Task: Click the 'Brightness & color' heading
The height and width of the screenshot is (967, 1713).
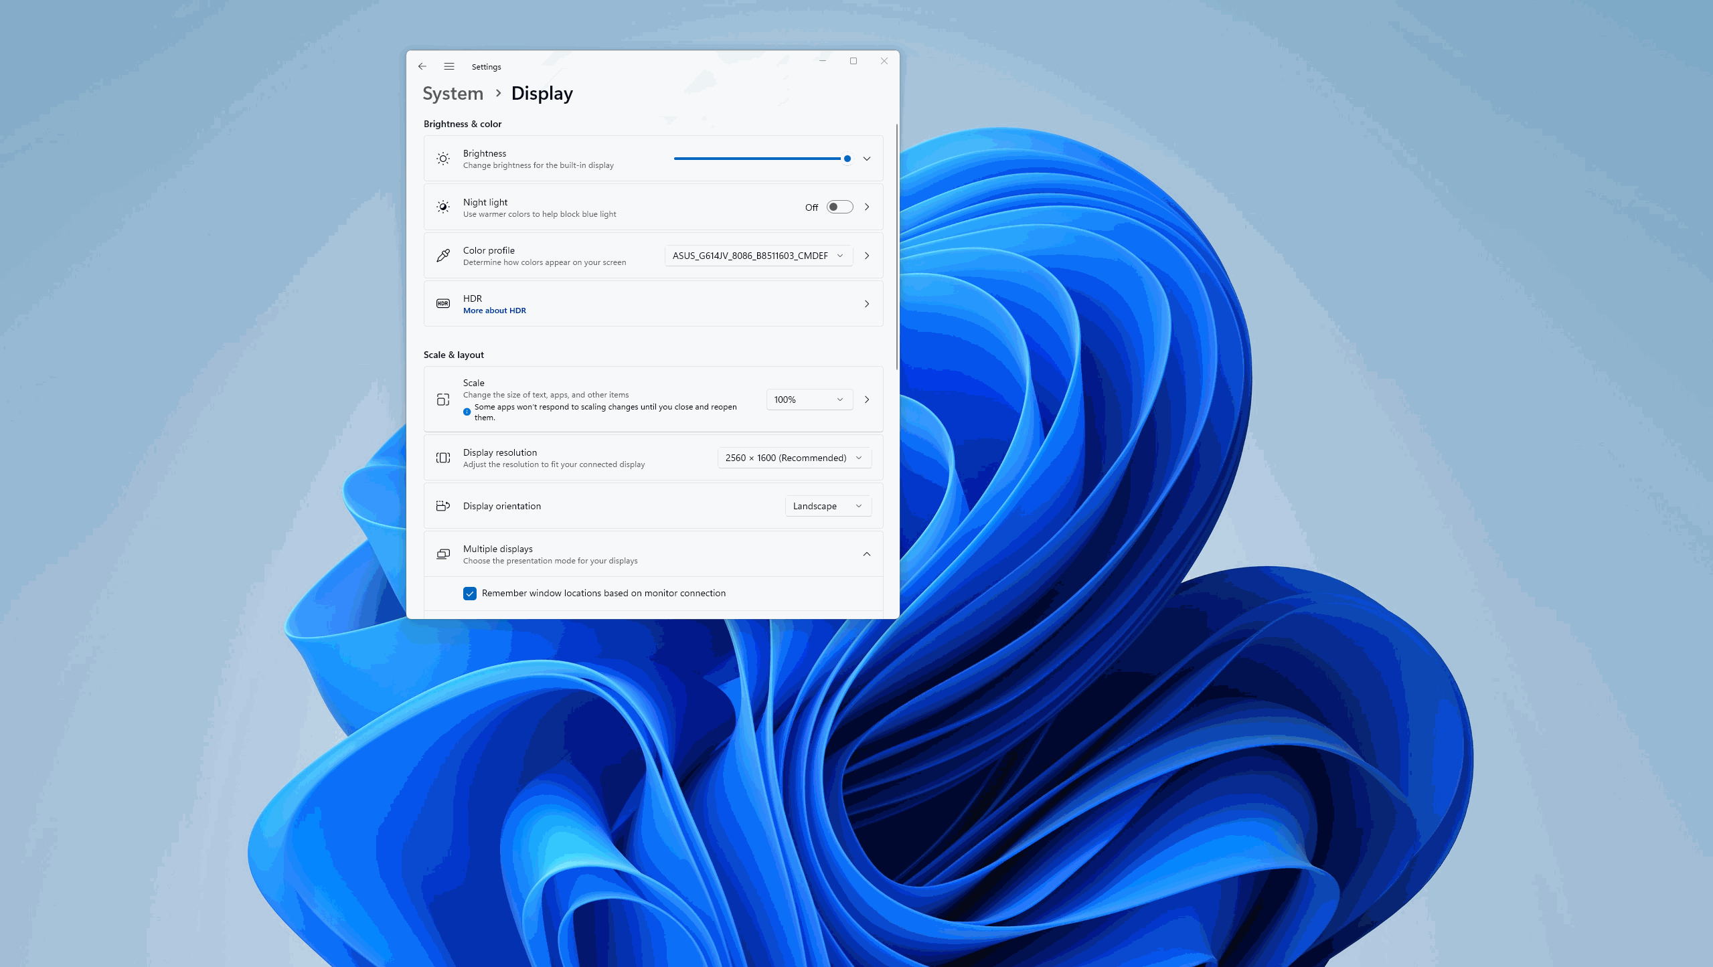Action: tap(463, 124)
